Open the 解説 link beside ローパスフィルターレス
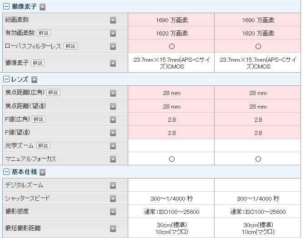306x238 pixels. 70,46
